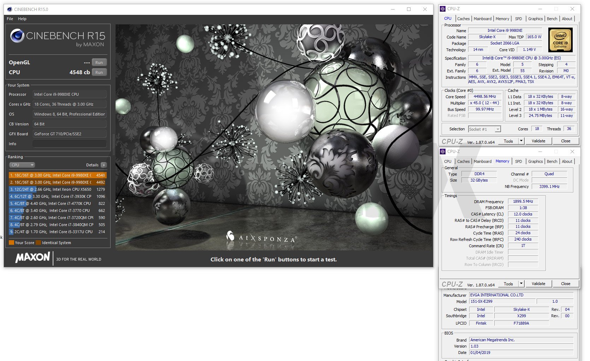The height and width of the screenshot is (361, 590).
Task: Expand Tools dropdown arrow in Memory CPU-Z window
Action: point(521,284)
